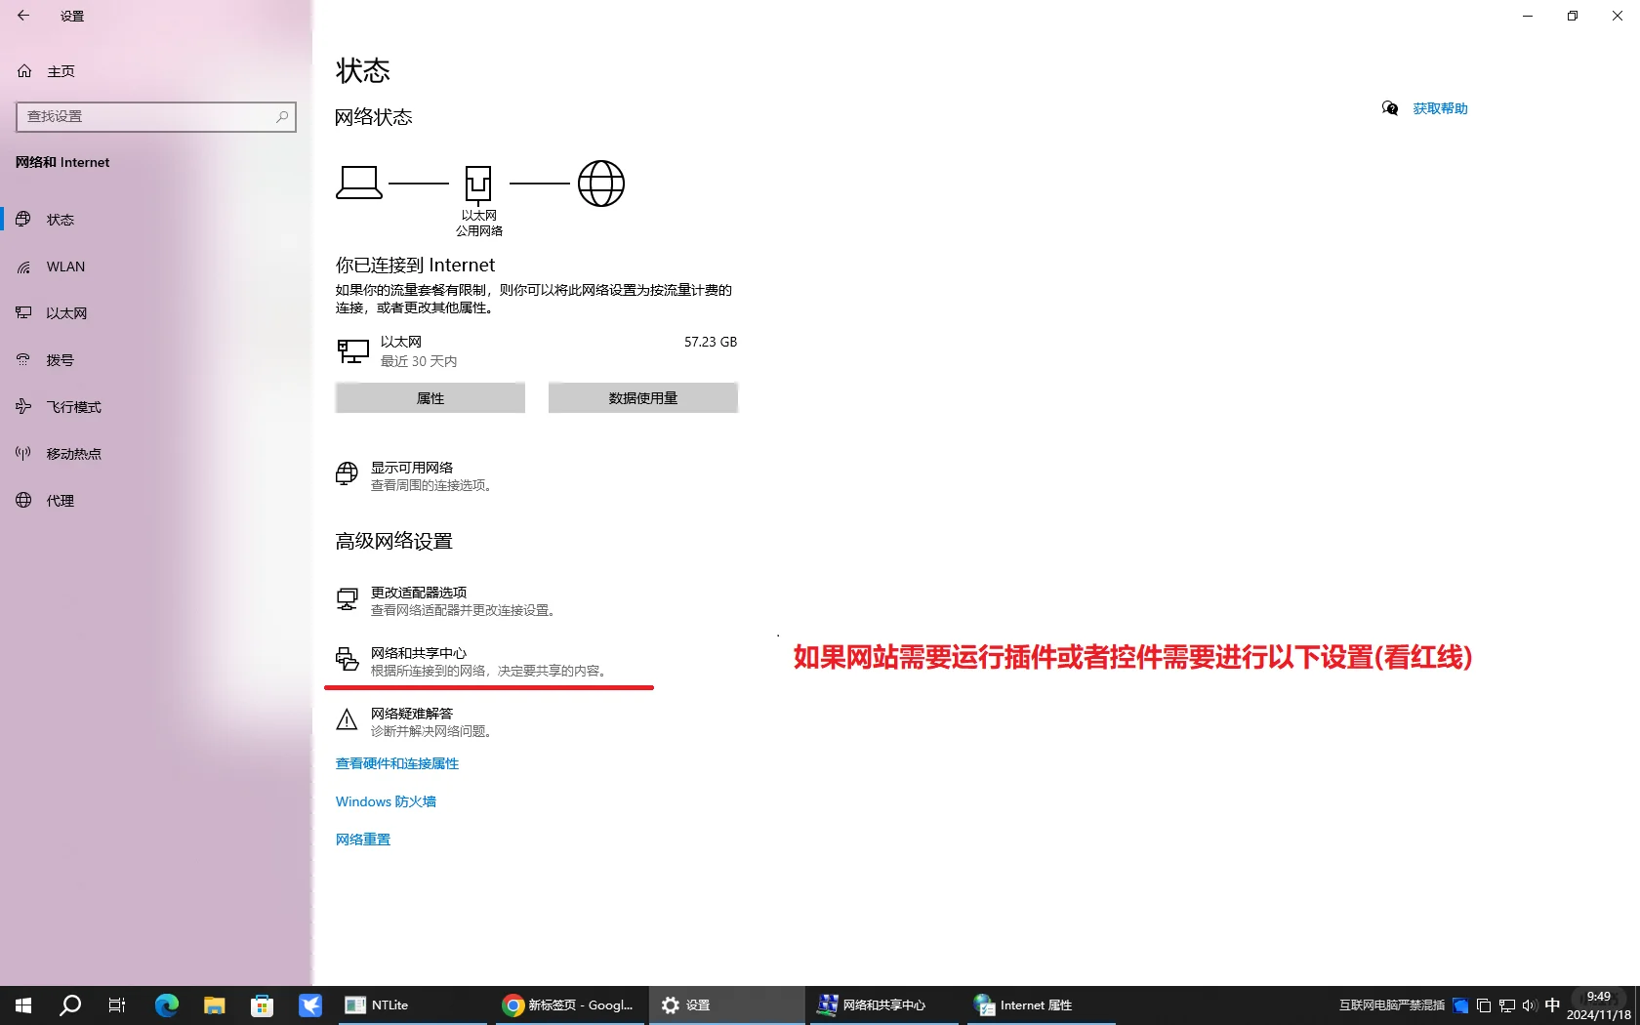
Task: Click the network tray icon
Action: click(x=1507, y=1005)
